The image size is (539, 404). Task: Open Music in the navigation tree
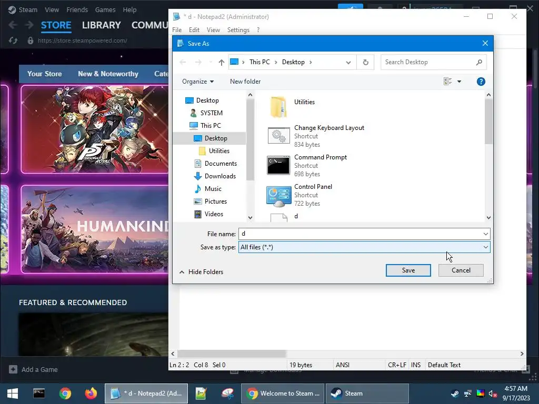click(x=213, y=189)
